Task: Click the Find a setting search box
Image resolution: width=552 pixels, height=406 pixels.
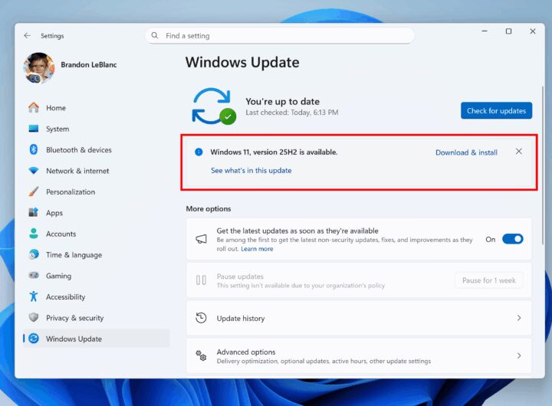Action: click(280, 35)
